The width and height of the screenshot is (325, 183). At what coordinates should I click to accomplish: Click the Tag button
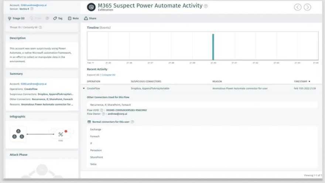(58, 18)
